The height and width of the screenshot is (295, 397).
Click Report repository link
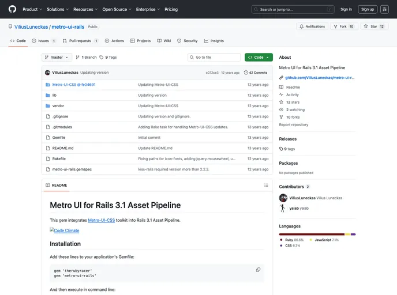294,124
